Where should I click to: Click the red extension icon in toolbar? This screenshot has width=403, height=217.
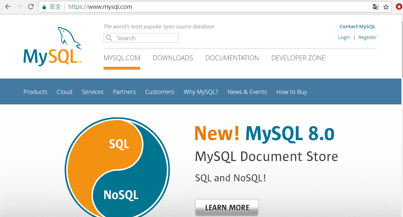399,7
